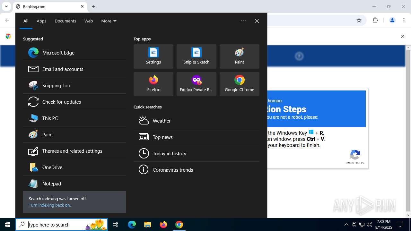This screenshot has height=231, width=411.
Task: Select the Chrome taskbar icon
Action: (179, 225)
